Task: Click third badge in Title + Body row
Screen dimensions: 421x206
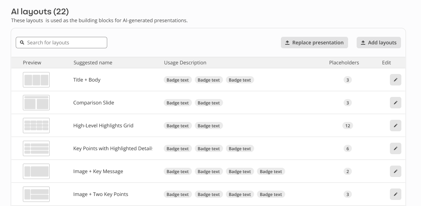Action: click(x=240, y=80)
